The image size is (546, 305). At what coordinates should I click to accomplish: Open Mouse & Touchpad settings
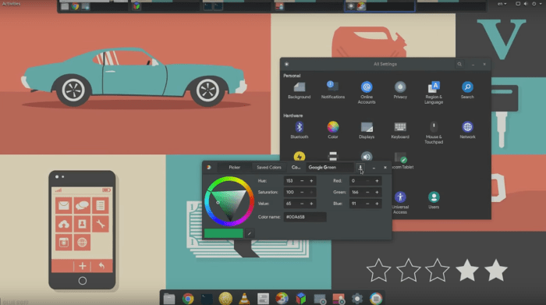pyautogui.click(x=434, y=133)
